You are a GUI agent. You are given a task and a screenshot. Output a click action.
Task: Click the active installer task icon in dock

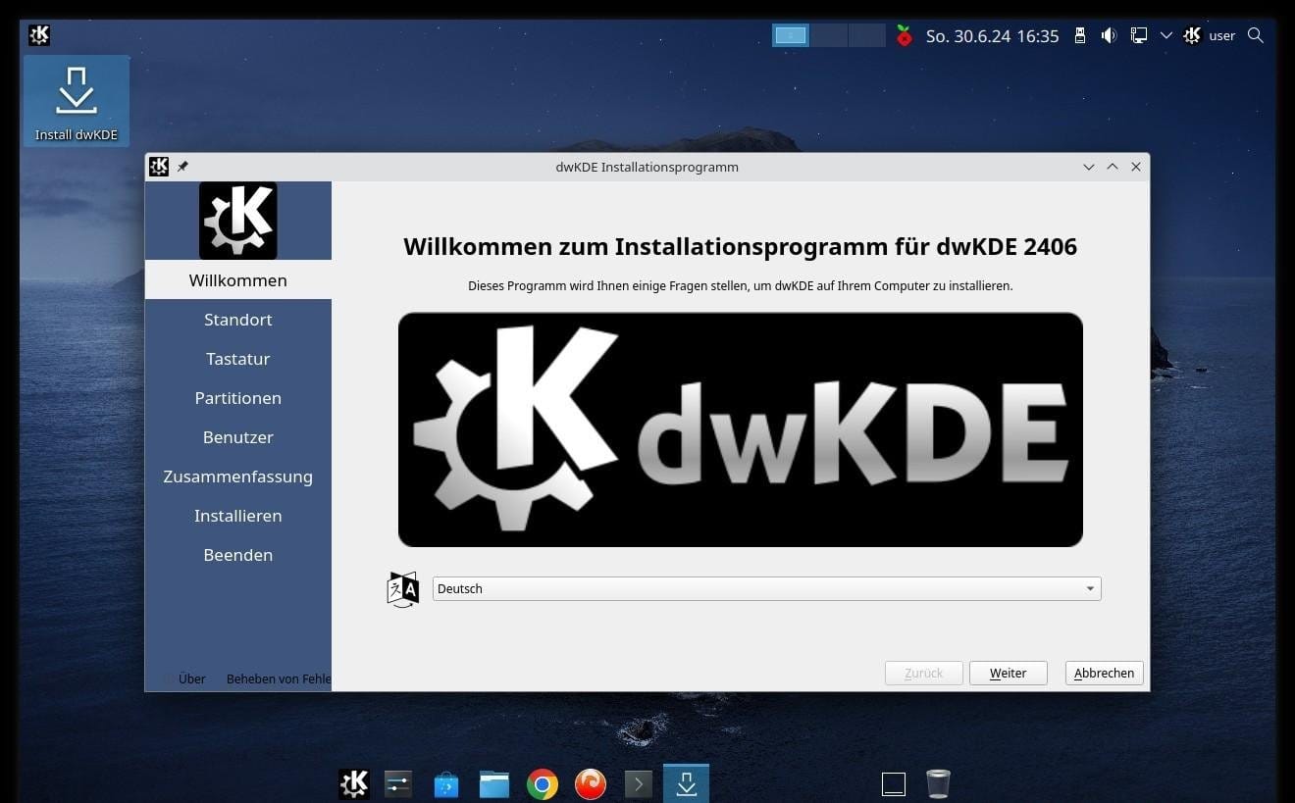(x=687, y=783)
